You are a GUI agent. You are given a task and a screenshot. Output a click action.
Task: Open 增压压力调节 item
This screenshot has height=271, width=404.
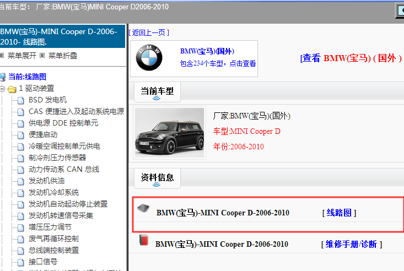(x=50, y=227)
